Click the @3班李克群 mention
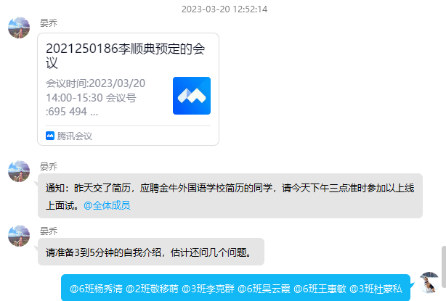The width and height of the screenshot is (446, 301). (208, 289)
